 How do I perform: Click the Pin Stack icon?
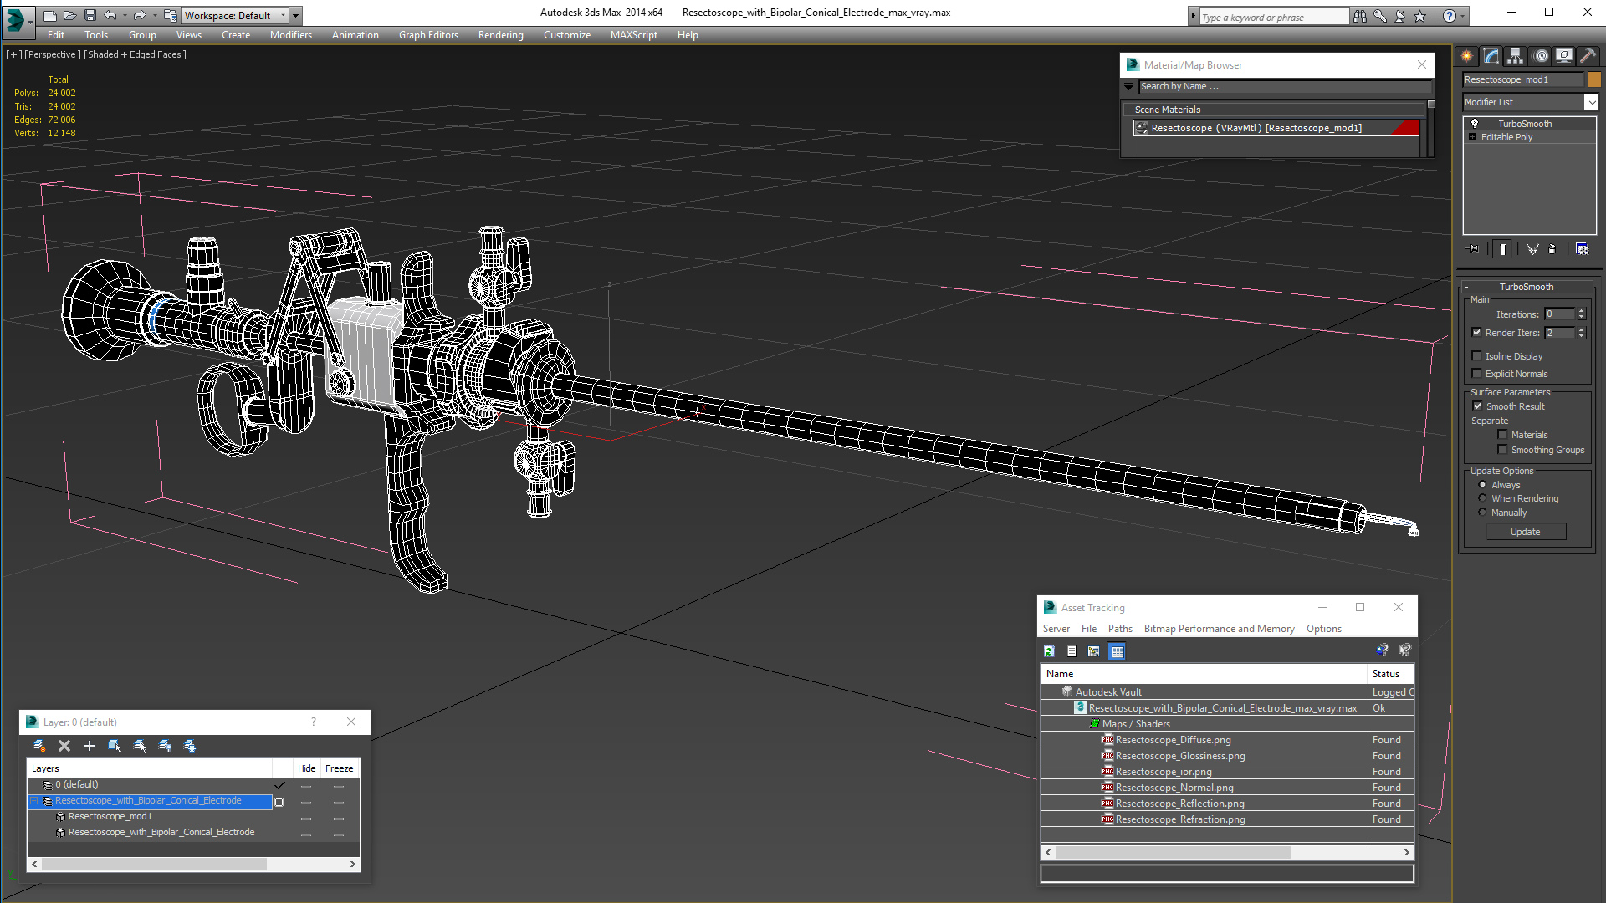tap(1474, 249)
